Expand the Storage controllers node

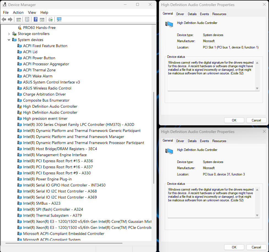coord(9,34)
